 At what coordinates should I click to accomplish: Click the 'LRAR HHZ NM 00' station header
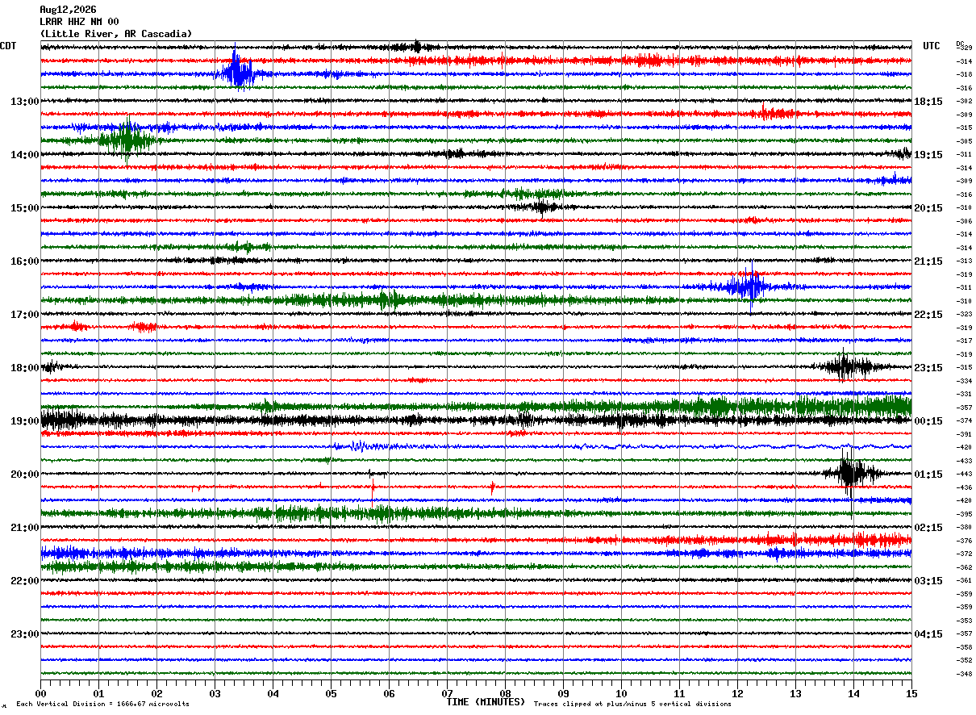[79, 22]
